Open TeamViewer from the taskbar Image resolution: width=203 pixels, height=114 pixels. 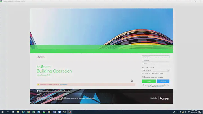click(x=59, y=112)
